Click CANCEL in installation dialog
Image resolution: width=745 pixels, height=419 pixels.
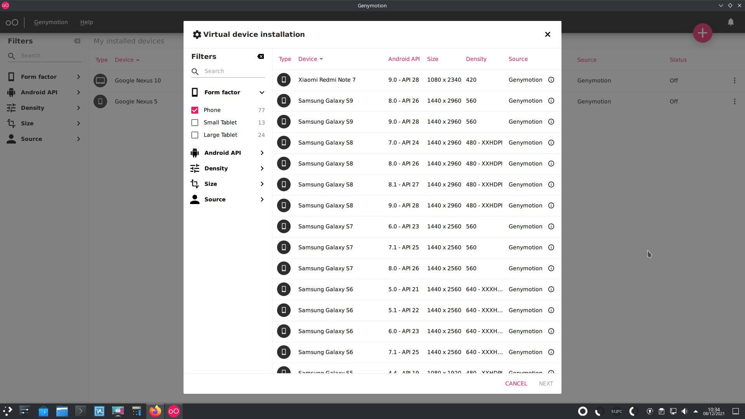pos(516,384)
